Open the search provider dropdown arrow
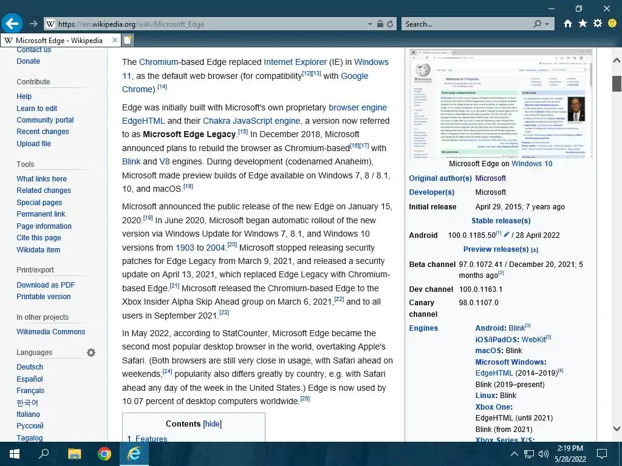Image resolution: width=622 pixels, height=466 pixels. click(547, 24)
